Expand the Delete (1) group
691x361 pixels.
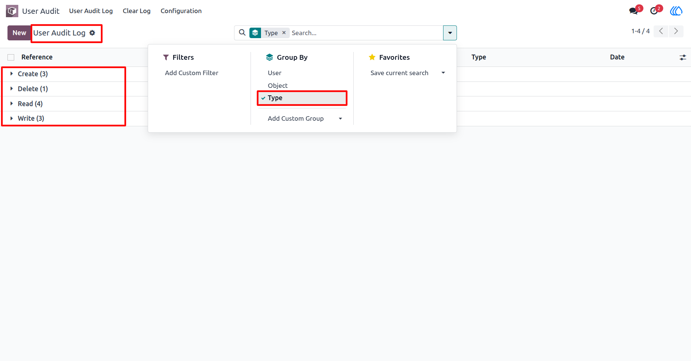[x=33, y=89]
